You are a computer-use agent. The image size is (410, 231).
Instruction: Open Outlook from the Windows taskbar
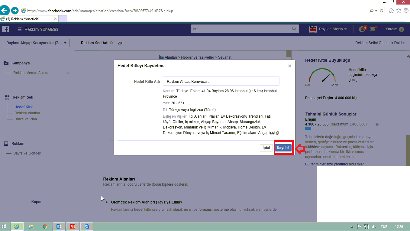coord(59,226)
